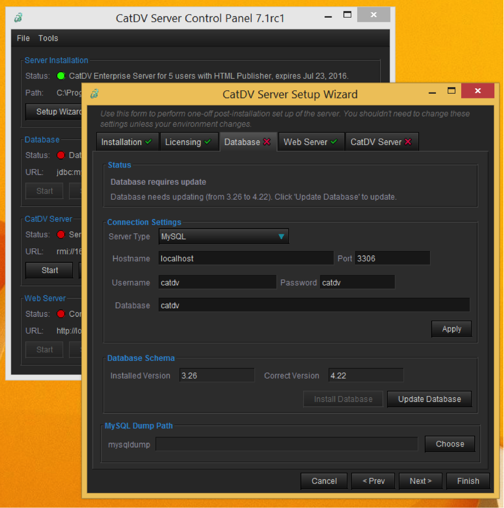The width and height of the screenshot is (504, 508).
Task: Click the CatDV logo icon in Setup Wizard title bar
Action: pos(95,94)
